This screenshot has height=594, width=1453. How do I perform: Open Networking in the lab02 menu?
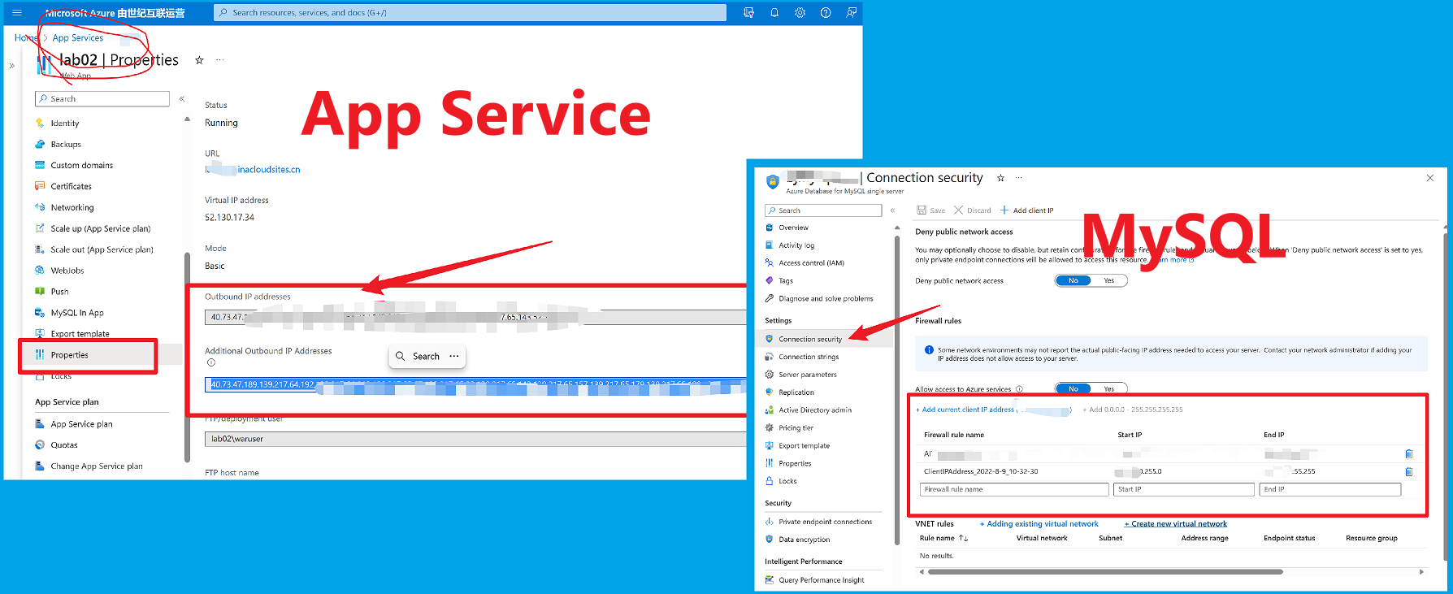point(72,208)
